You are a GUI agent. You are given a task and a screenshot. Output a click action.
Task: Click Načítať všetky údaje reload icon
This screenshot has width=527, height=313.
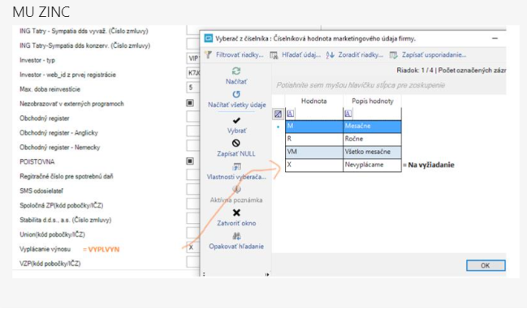[236, 94]
